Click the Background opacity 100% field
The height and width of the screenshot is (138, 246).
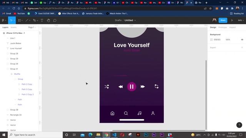228,39
